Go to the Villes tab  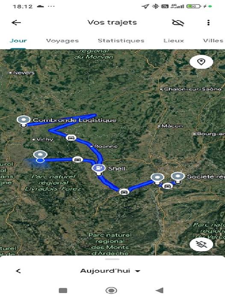coord(213,41)
